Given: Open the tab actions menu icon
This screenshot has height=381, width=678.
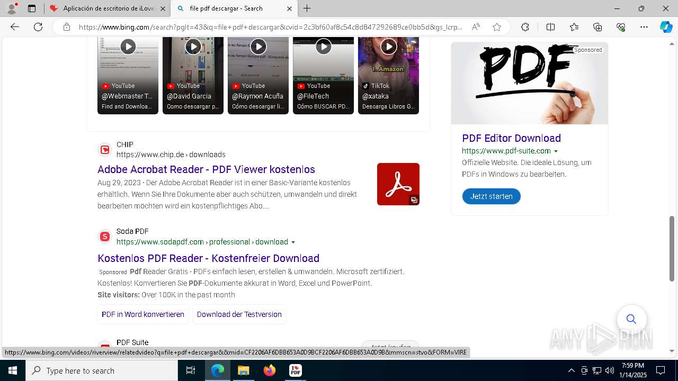Looking at the screenshot, I should 32,8.
